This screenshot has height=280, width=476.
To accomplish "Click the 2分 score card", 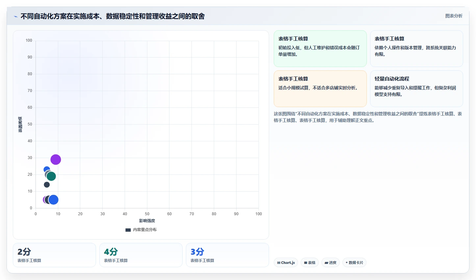I will click(x=54, y=255).
